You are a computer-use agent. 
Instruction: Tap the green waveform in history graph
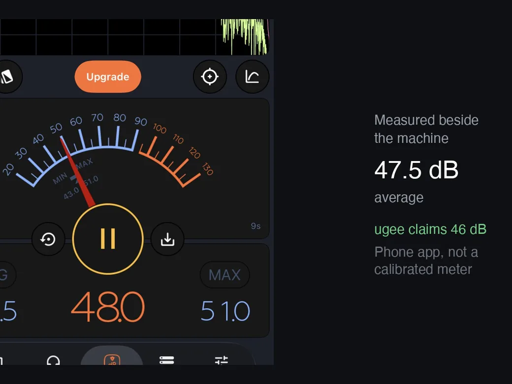[x=245, y=36]
